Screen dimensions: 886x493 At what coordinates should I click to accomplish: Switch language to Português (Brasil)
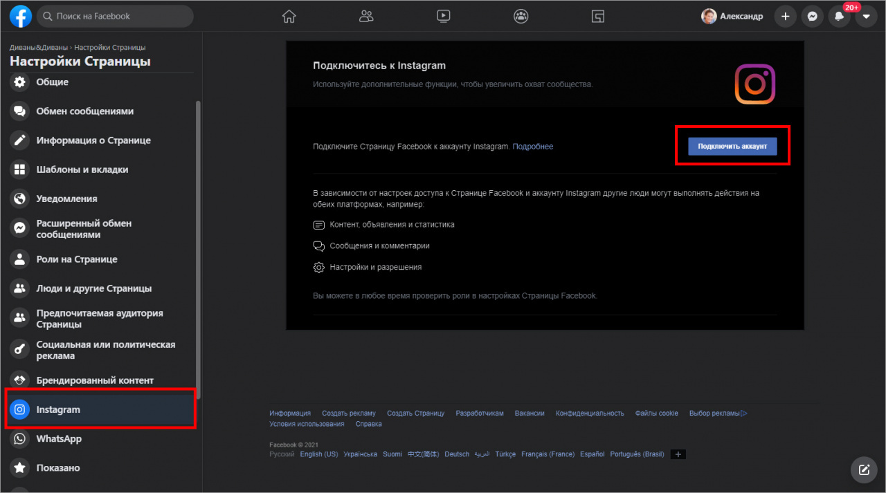pyautogui.click(x=637, y=454)
